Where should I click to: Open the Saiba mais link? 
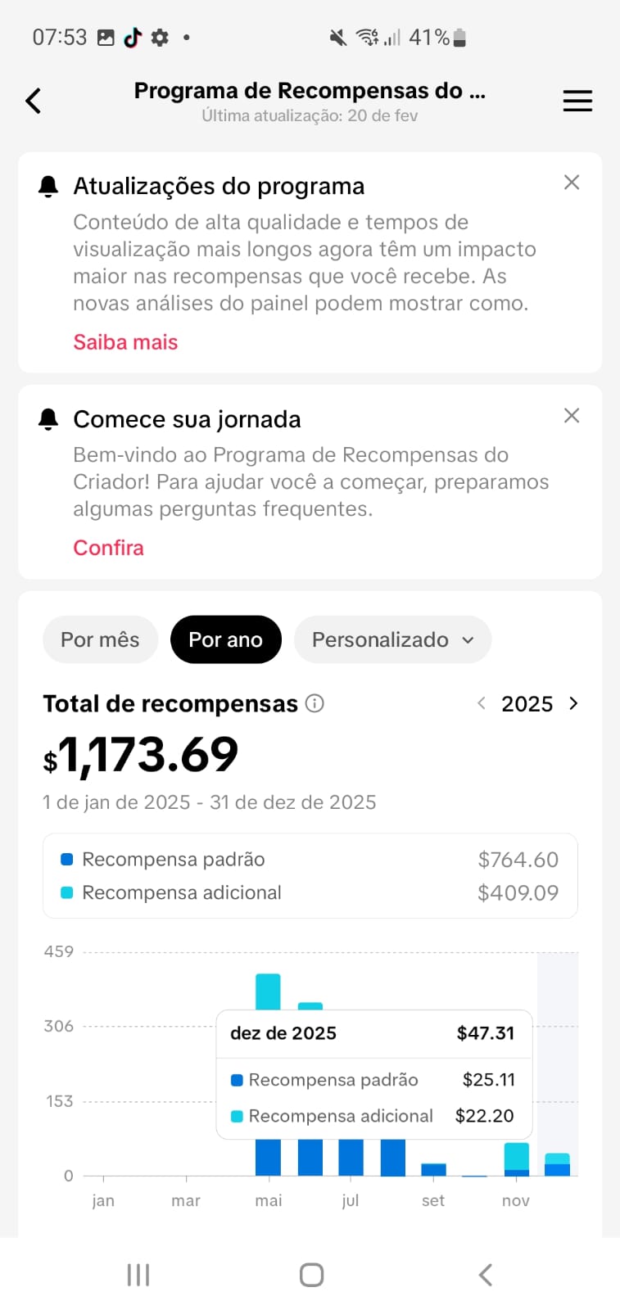pos(125,342)
